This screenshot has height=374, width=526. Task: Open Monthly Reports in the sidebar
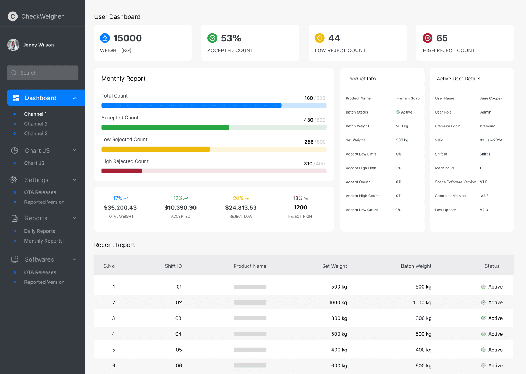point(43,241)
